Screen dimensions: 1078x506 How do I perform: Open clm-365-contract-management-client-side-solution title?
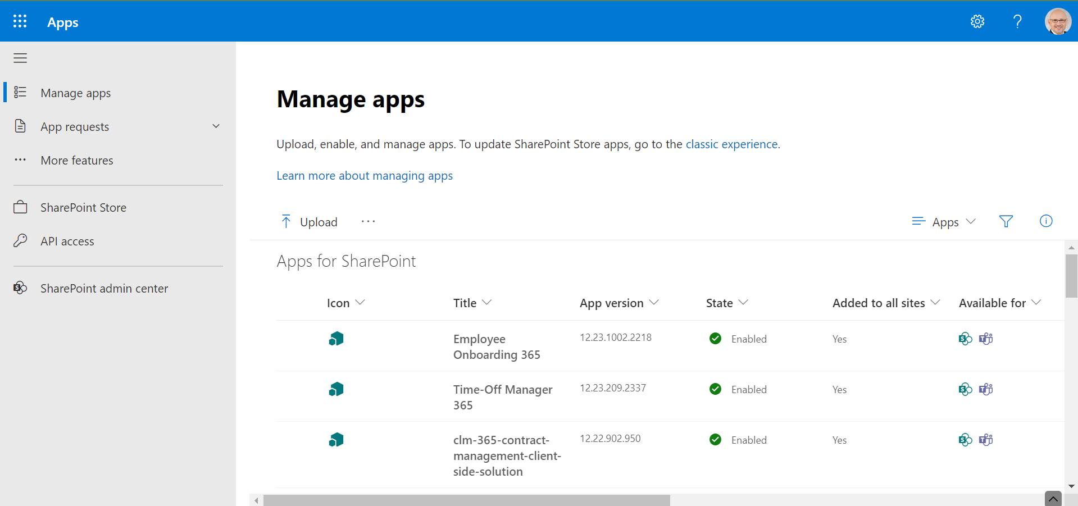(x=507, y=455)
